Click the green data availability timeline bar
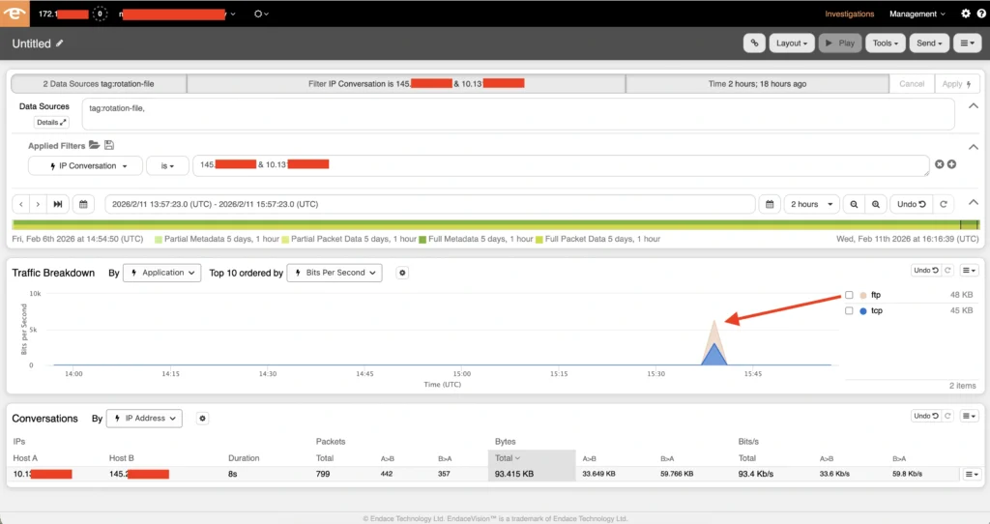The width and height of the screenshot is (990, 524). tap(496, 224)
